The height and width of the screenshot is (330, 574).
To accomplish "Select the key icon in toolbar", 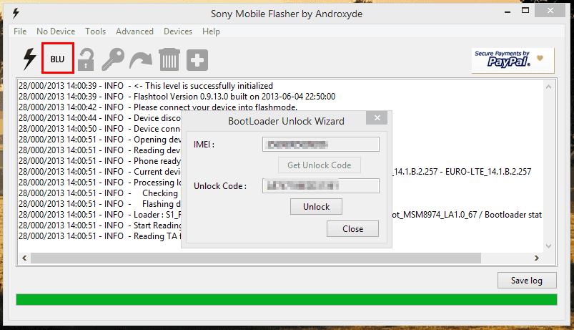I will coord(113,59).
